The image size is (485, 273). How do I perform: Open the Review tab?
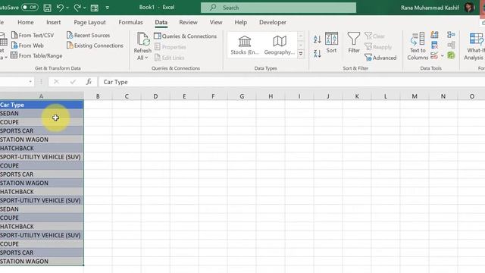(188, 22)
